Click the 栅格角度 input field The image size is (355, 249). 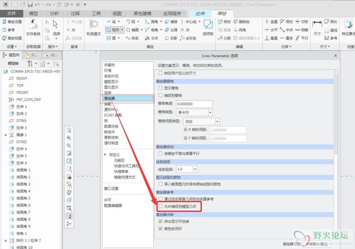coord(194,104)
